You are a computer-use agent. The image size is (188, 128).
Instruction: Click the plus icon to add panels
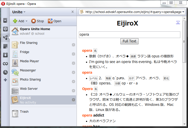click(x=5, y=80)
